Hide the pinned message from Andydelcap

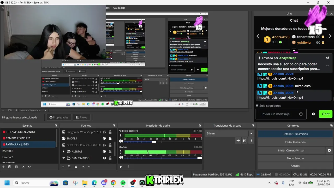coord(327,58)
